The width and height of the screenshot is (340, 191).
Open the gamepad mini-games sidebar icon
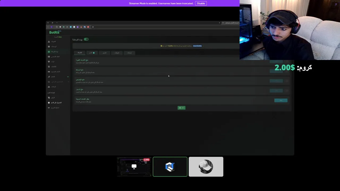click(49, 72)
